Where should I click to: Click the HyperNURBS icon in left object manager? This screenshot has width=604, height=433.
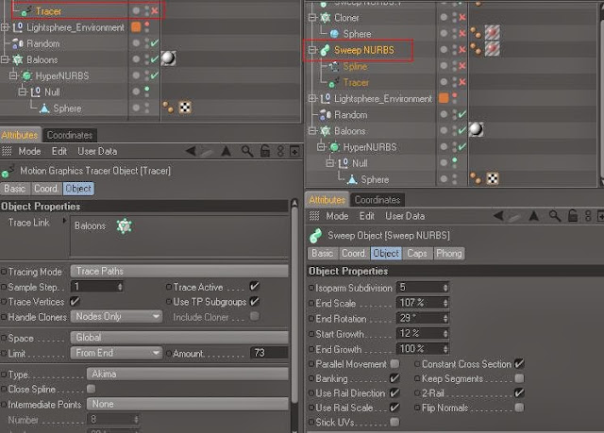pyautogui.click(x=27, y=75)
